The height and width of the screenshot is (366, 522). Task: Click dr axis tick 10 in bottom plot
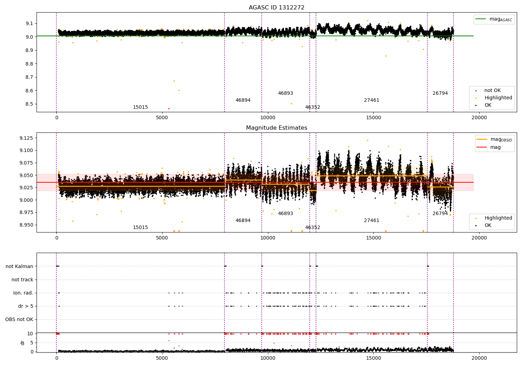[30, 334]
